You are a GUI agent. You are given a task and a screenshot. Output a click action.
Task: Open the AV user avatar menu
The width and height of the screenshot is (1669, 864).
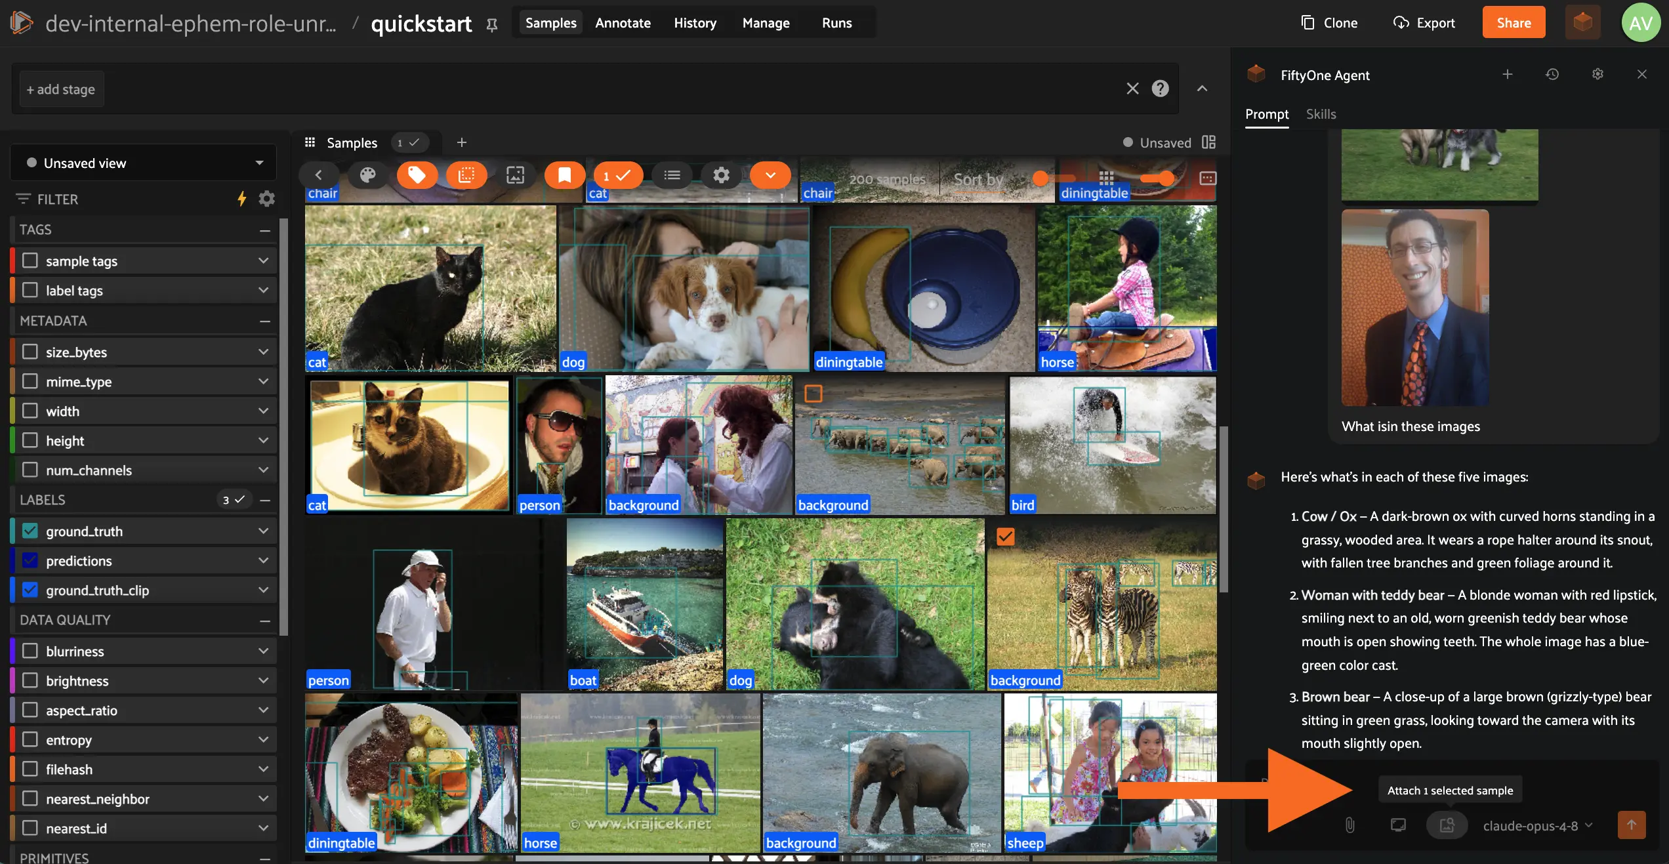1641,23
